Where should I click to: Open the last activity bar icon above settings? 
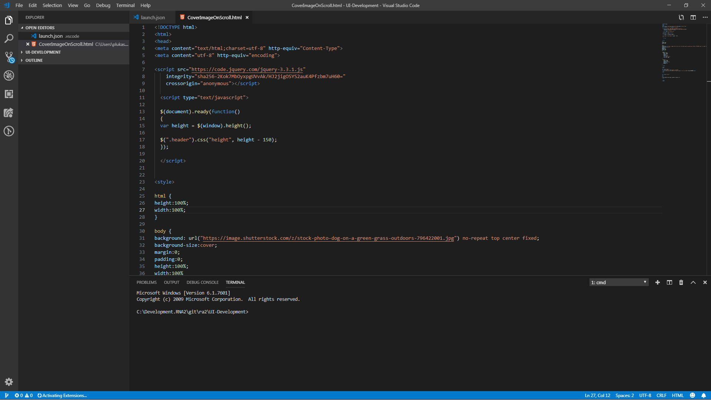click(x=9, y=131)
